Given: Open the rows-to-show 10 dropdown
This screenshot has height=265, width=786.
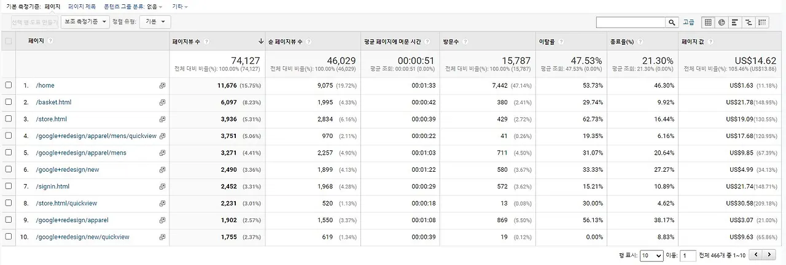Looking at the screenshot, I should pyautogui.click(x=651, y=255).
